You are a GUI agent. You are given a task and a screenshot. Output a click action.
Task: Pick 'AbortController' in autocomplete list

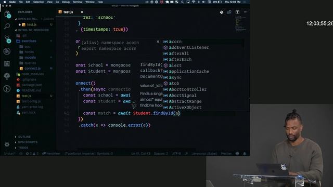203,89
